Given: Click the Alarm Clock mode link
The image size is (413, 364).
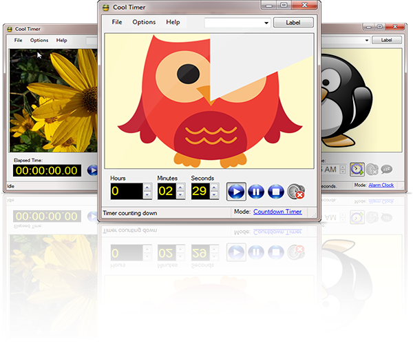Looking at the screenshot, I should [381, 185].
